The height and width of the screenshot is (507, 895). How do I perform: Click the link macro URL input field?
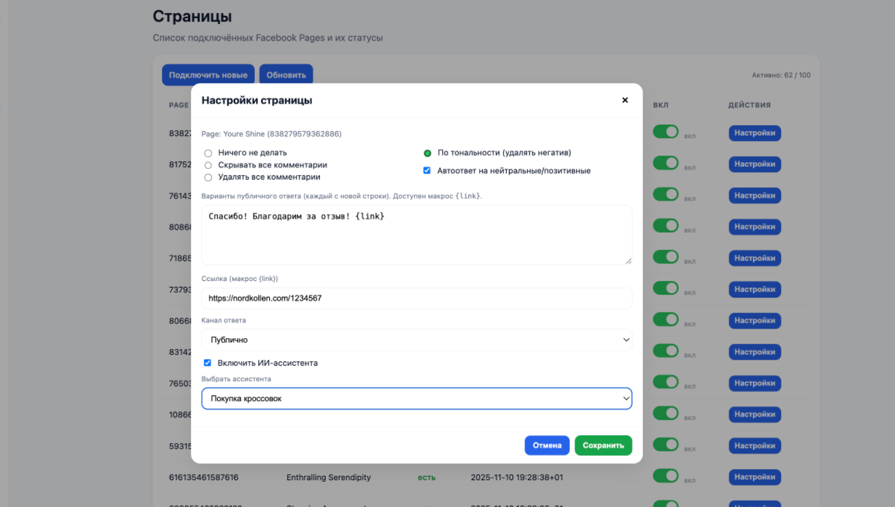pyautogui.click(x=416, y=298)
